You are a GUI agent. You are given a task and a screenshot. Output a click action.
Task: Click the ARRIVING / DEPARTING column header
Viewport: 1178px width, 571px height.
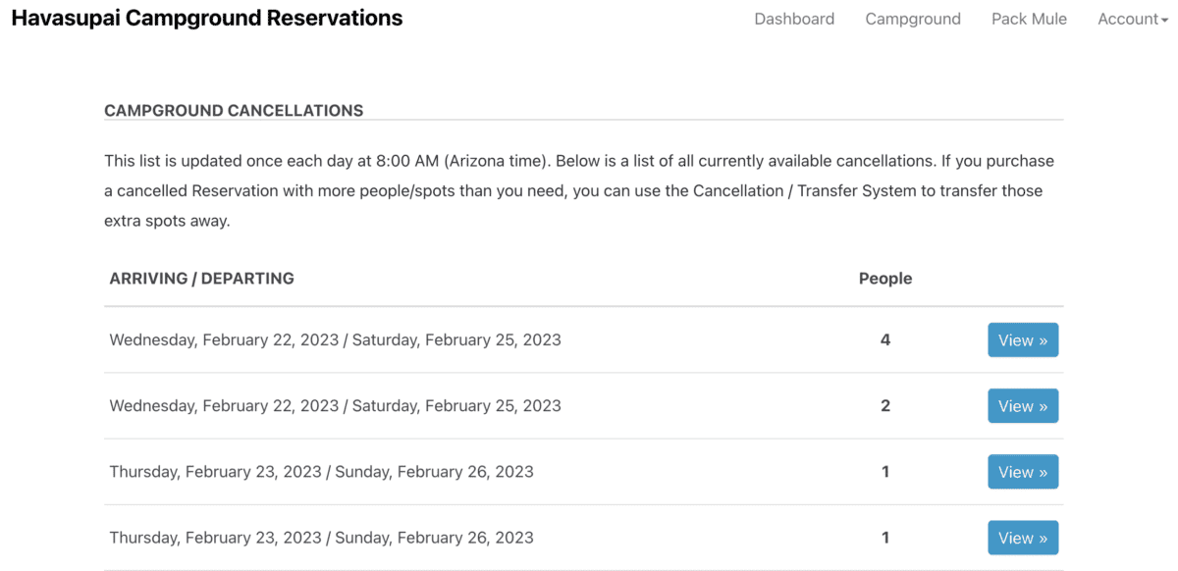tap(202, 279)
